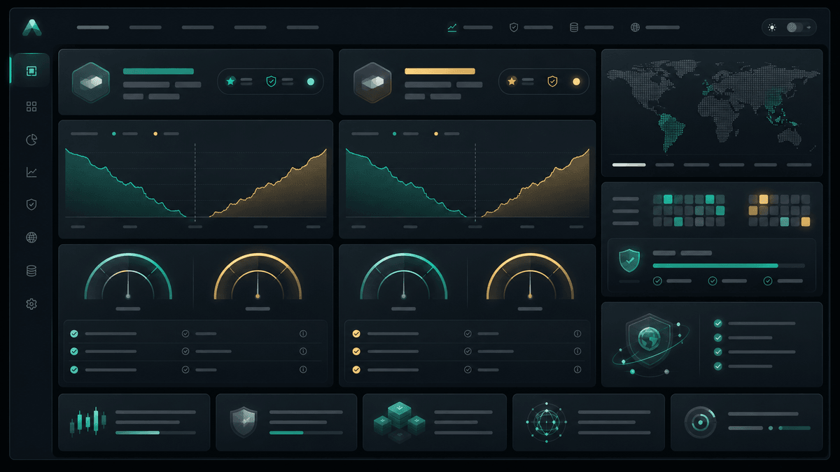The image size is (840, 472).
Task: Click the shield checkmark icon in sidebar
Action: 31,205
